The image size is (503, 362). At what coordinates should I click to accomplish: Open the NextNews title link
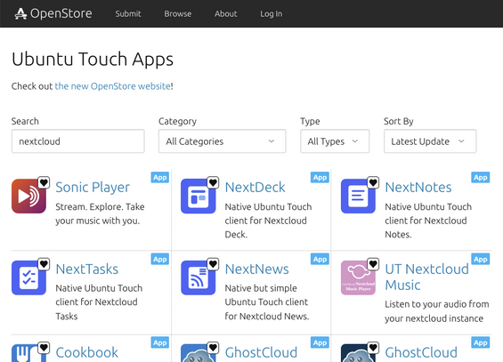pyautogui.click(x=257, y=269)
